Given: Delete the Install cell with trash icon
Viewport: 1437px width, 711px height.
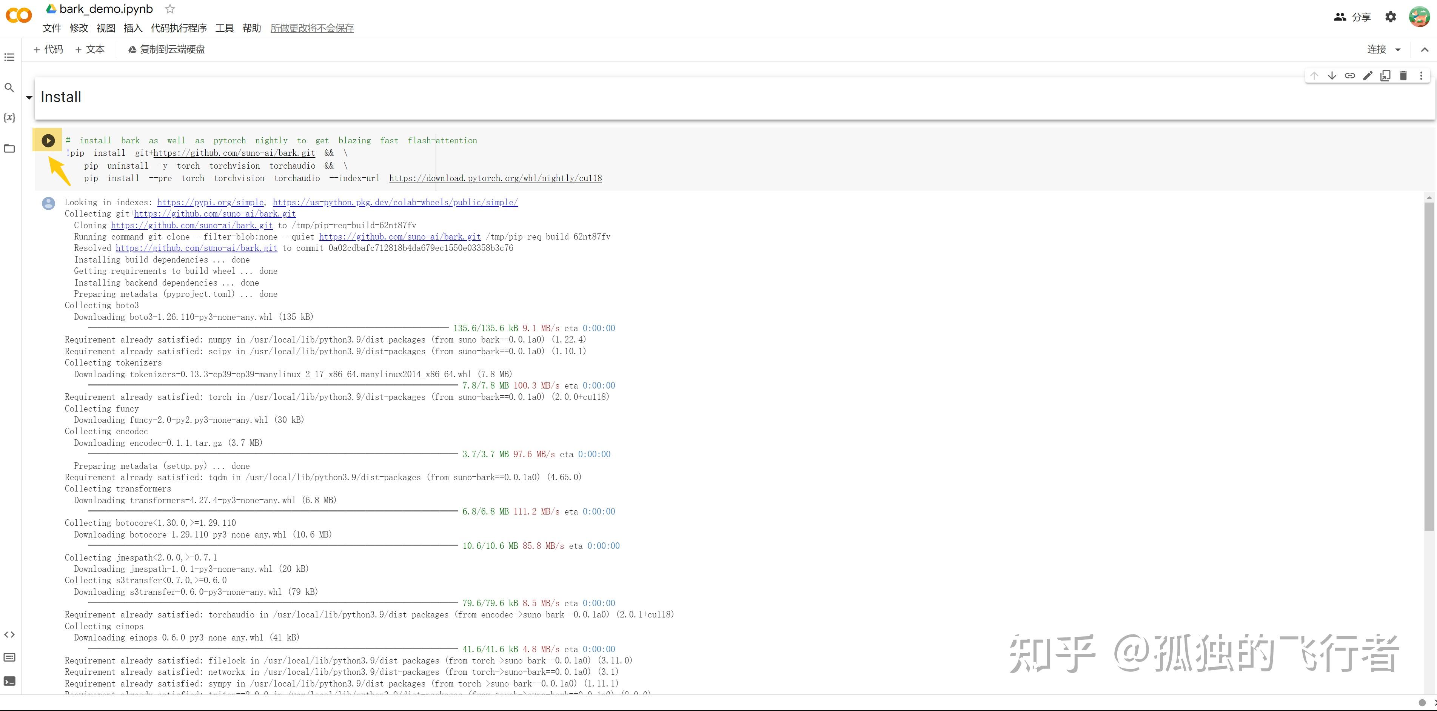Looking at the screenshot, I should click(1403, 76).
